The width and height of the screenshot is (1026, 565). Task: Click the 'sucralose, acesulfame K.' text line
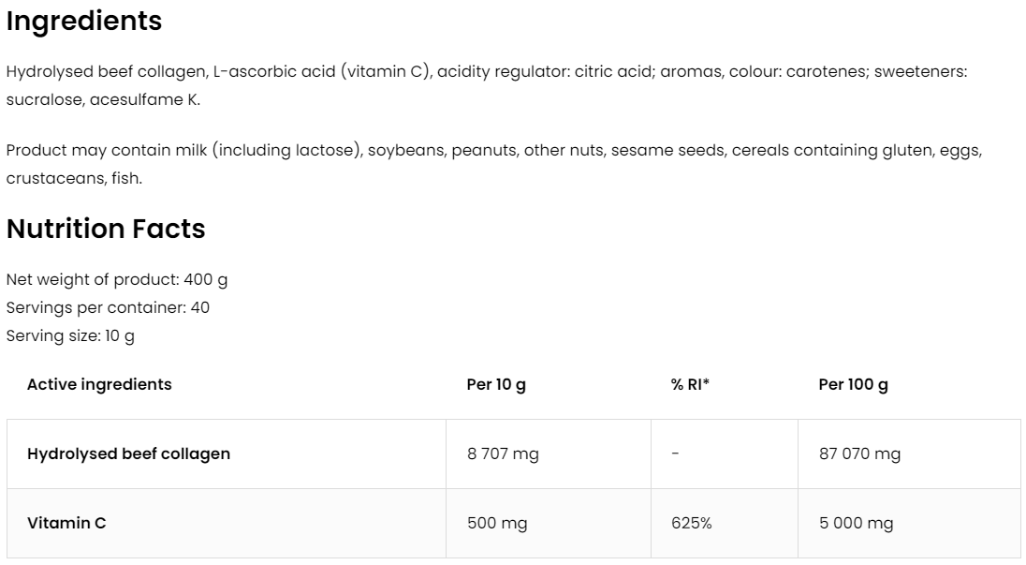pyautogui.click(x=103, y=99)
